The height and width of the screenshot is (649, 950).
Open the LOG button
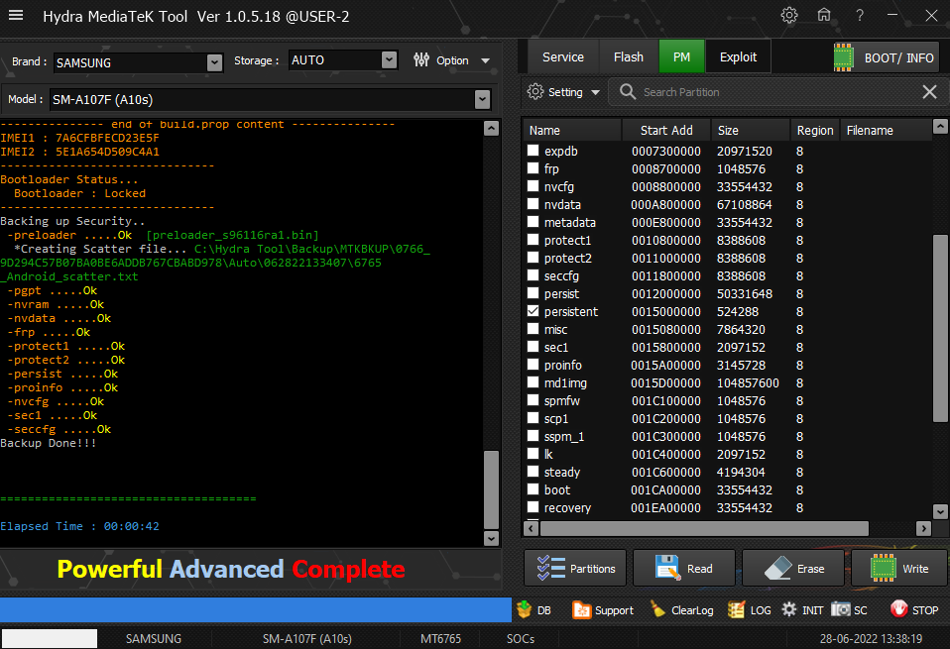pos(750,609)
